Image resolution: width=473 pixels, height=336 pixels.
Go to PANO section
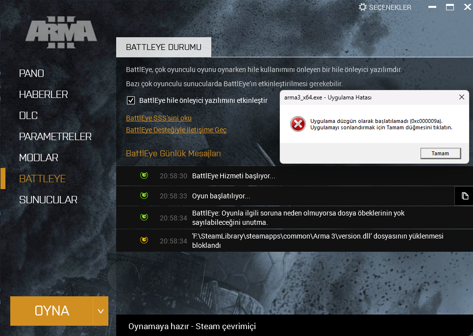tap(31, 73)
